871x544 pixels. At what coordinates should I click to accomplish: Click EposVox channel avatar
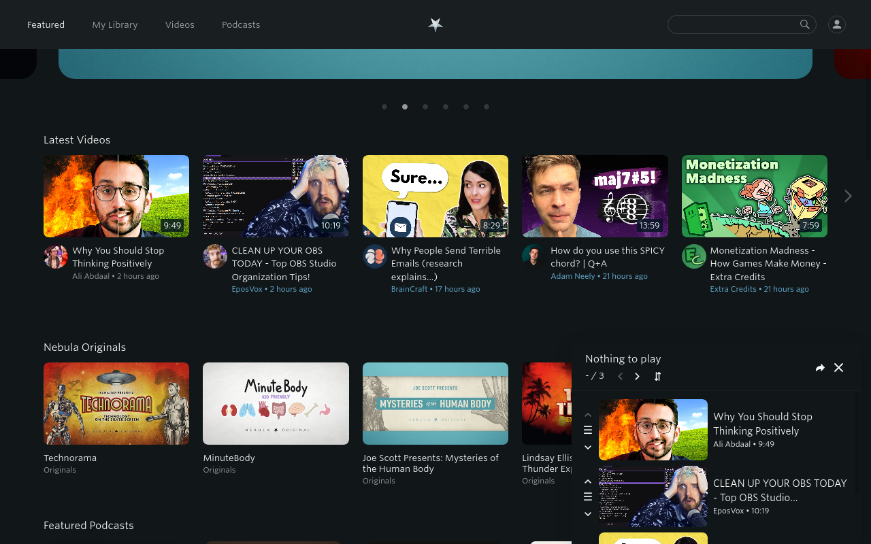tap(215, 256)
